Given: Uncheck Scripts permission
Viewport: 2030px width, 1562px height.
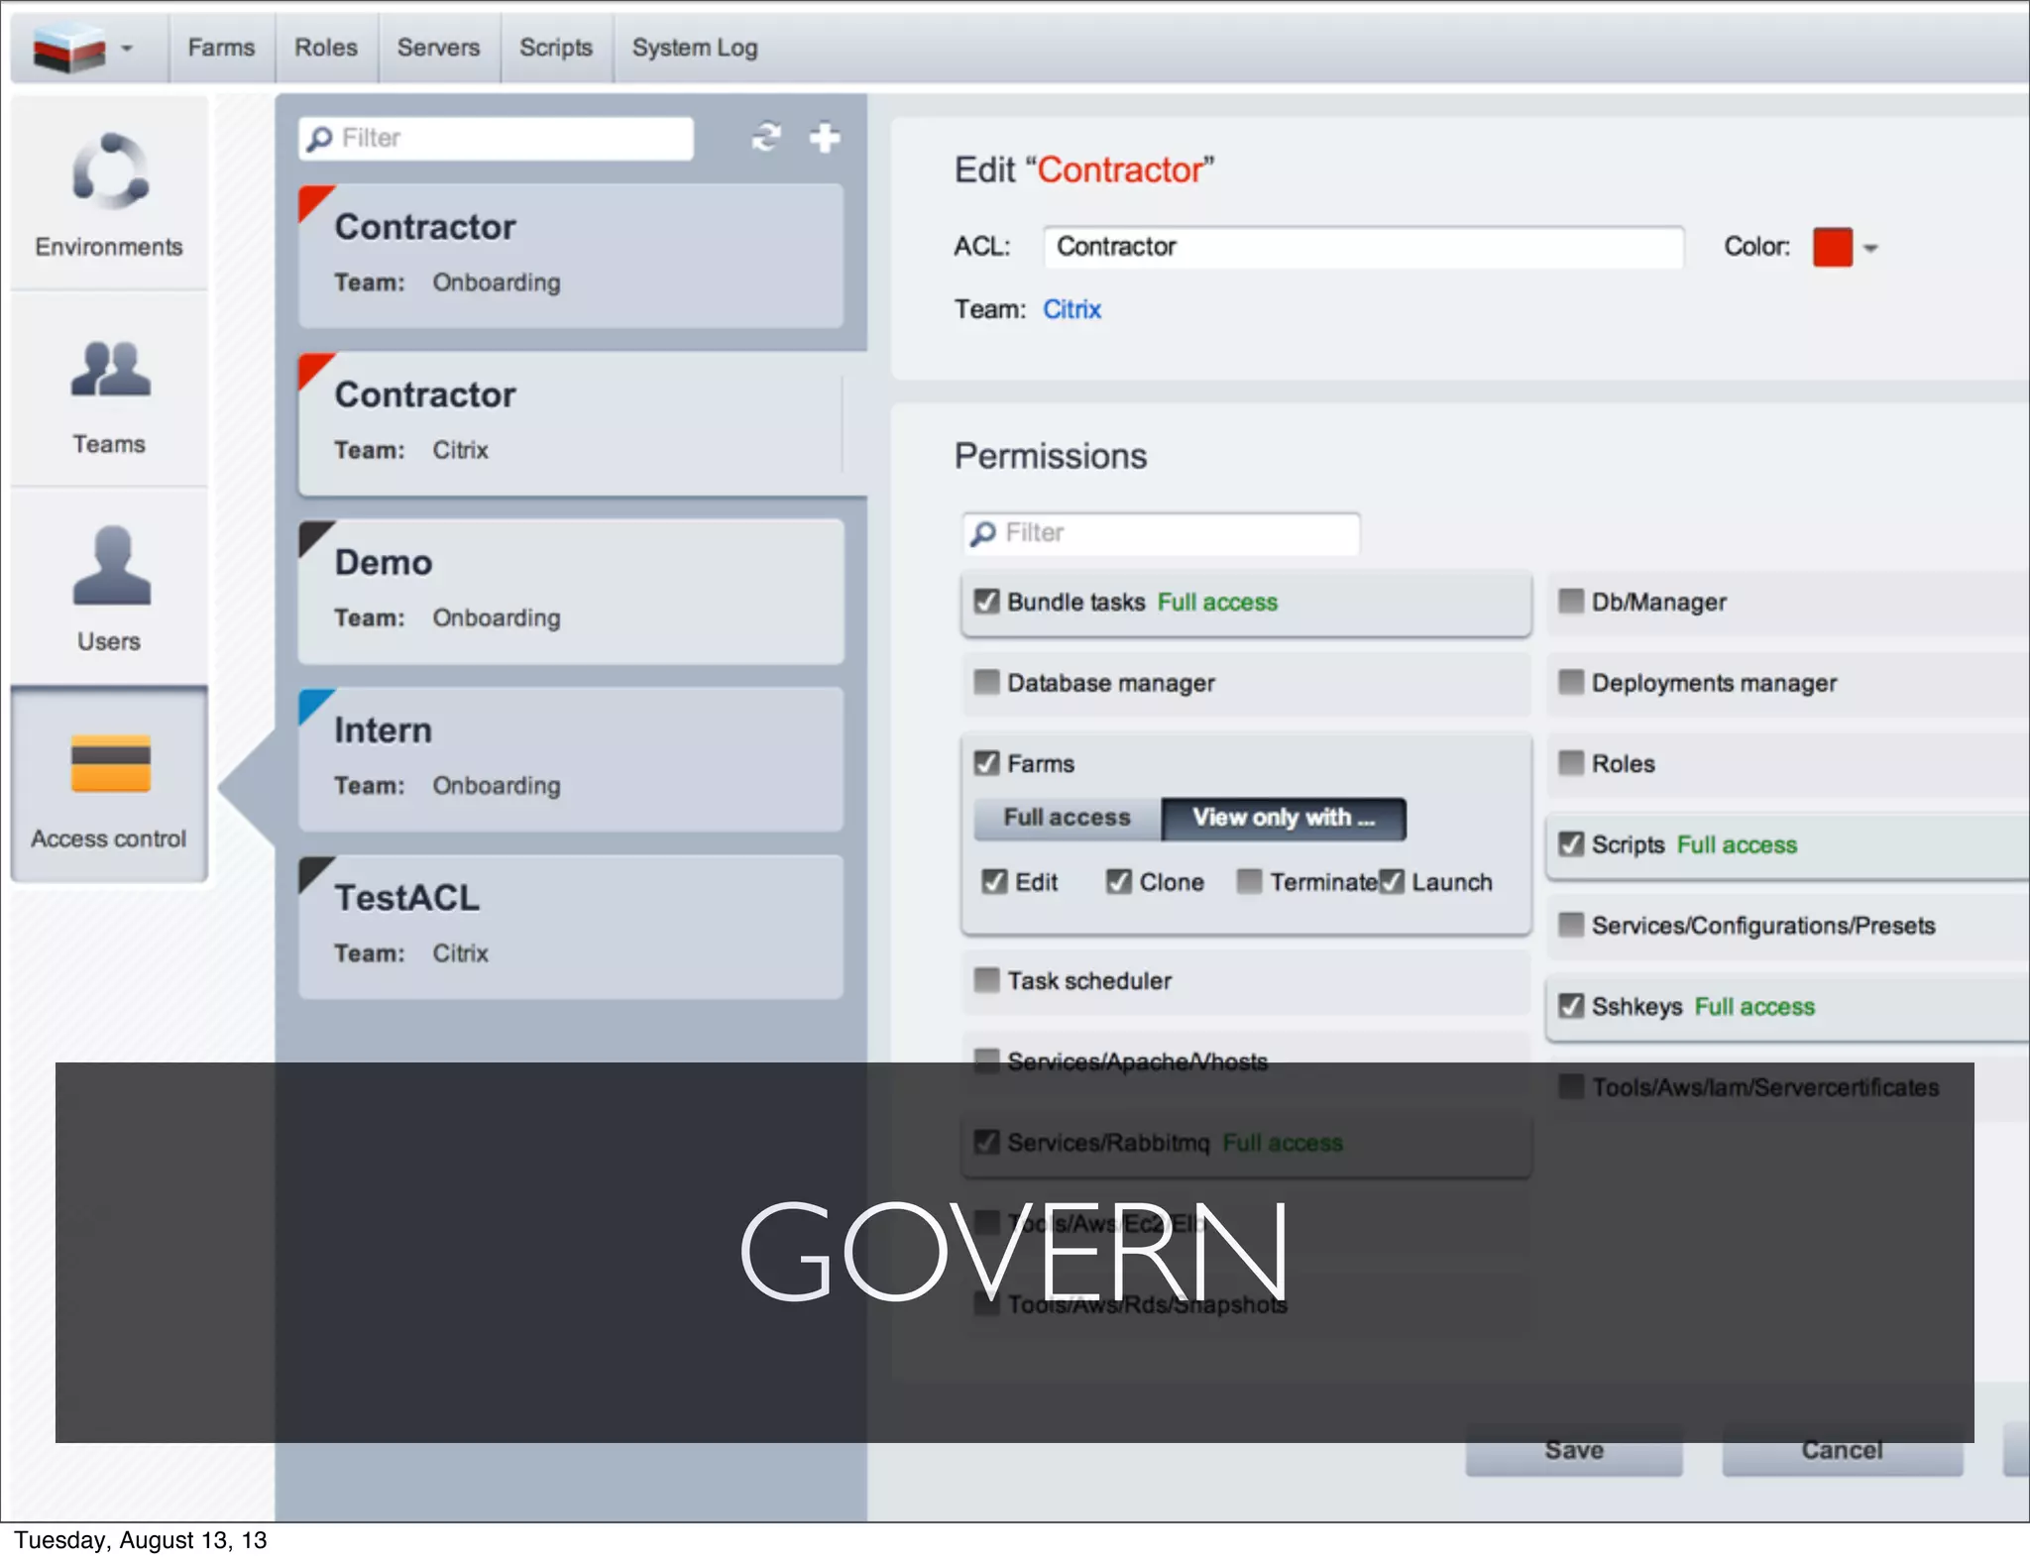Looking at the screenshot, I should click(x=1571, y=843).
